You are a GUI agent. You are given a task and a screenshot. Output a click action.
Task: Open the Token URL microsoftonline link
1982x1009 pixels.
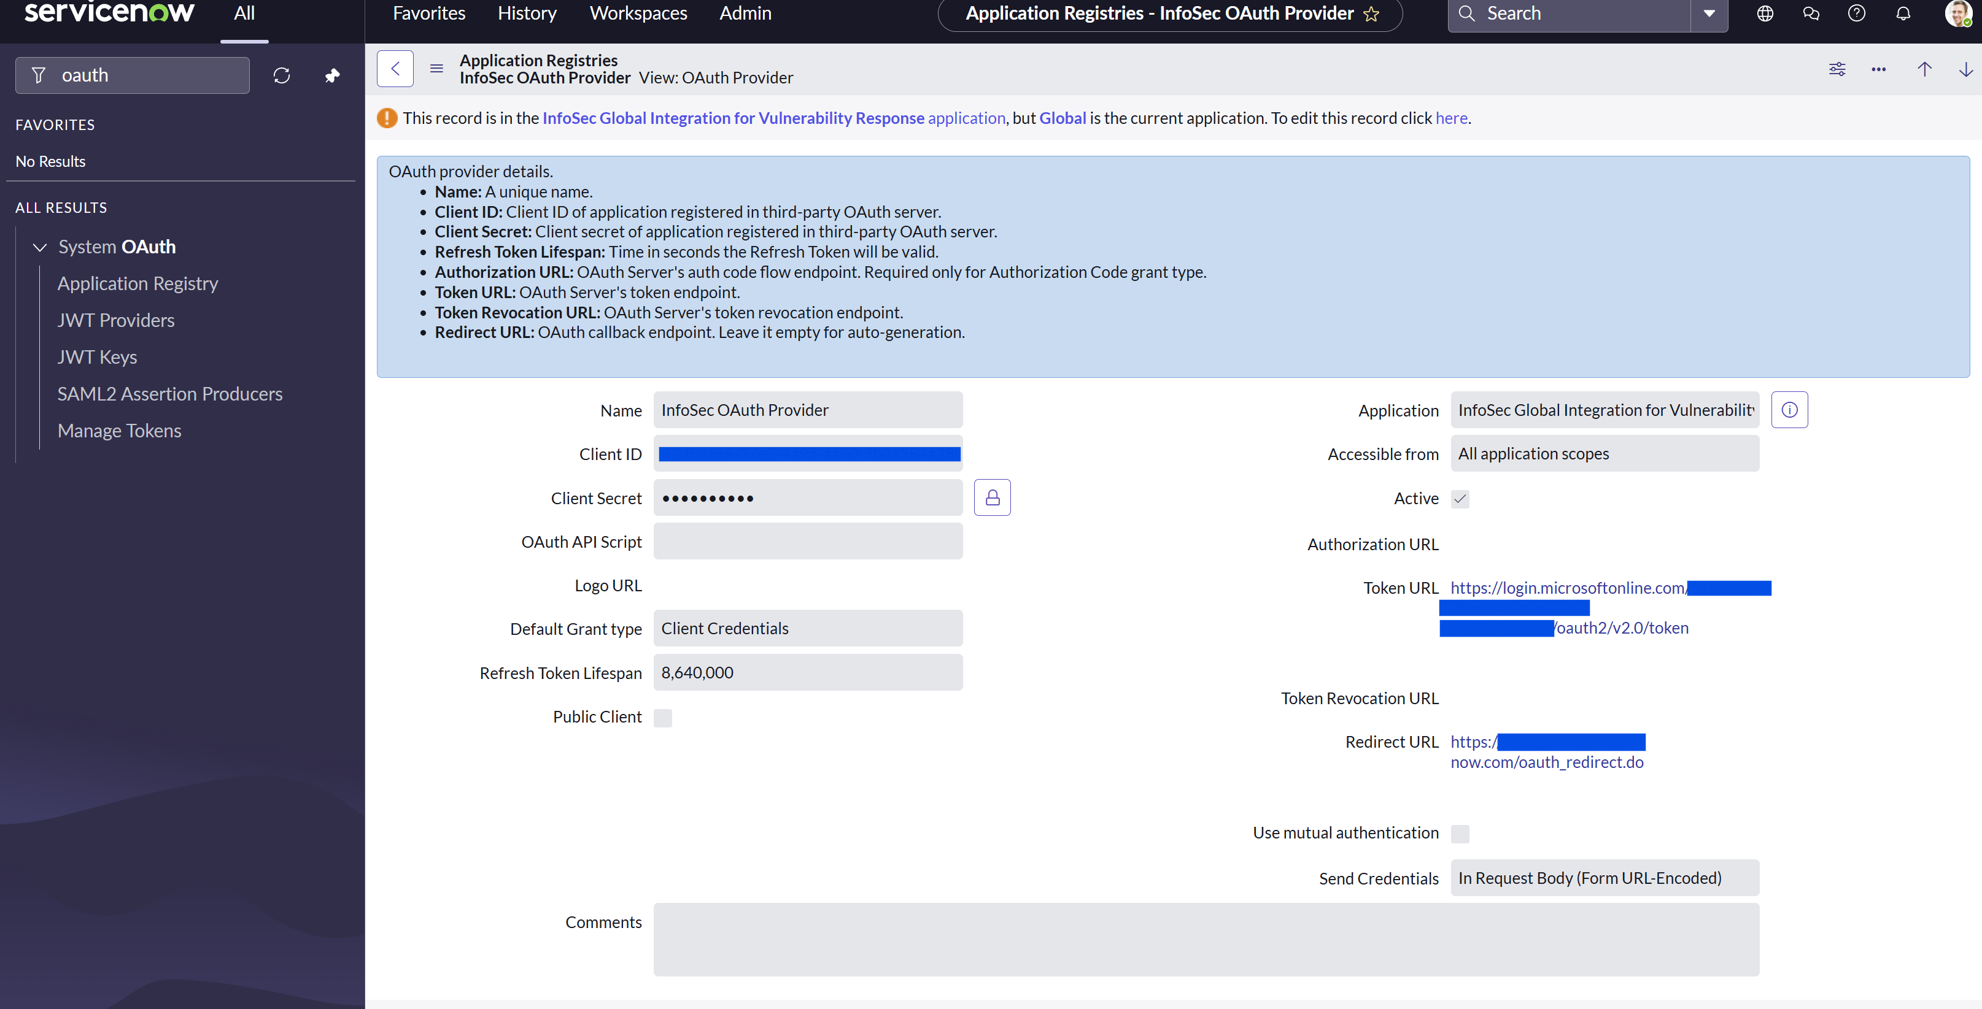click(1570, 588)
